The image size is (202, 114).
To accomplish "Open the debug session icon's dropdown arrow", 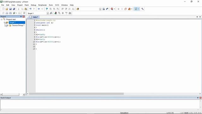I will click(114, 9).
